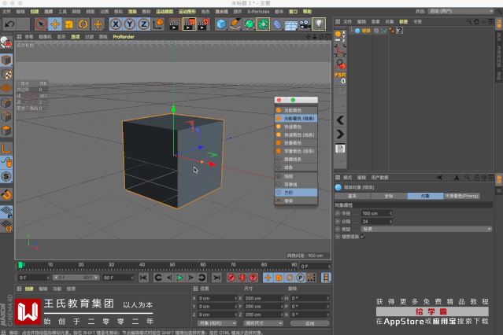This screenshot has height=335, width=503.
Task: Switch to Texture mode checkered icon
Action: (x=6, y=75)
